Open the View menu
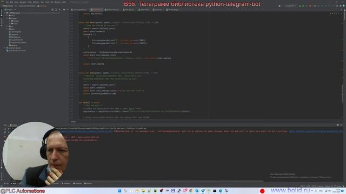The height and width of the screenshot is (194, 346). point(16,2)
